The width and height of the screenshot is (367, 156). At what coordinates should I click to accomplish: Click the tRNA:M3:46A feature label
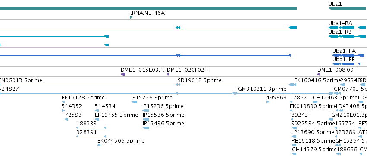tap(147, 13)
